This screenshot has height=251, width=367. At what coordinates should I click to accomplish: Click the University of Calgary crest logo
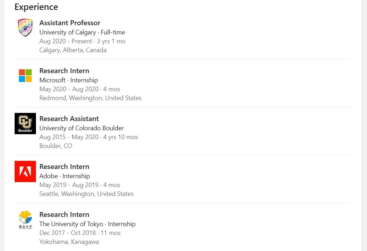tap(25, 28)
